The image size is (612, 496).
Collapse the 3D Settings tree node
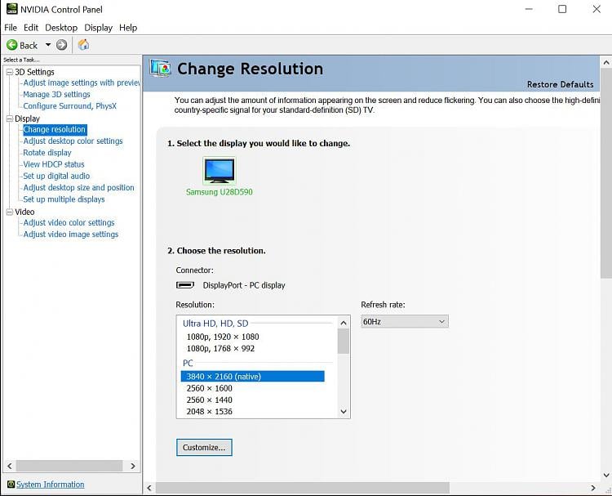pyautogui.click(x=10, y=72)
